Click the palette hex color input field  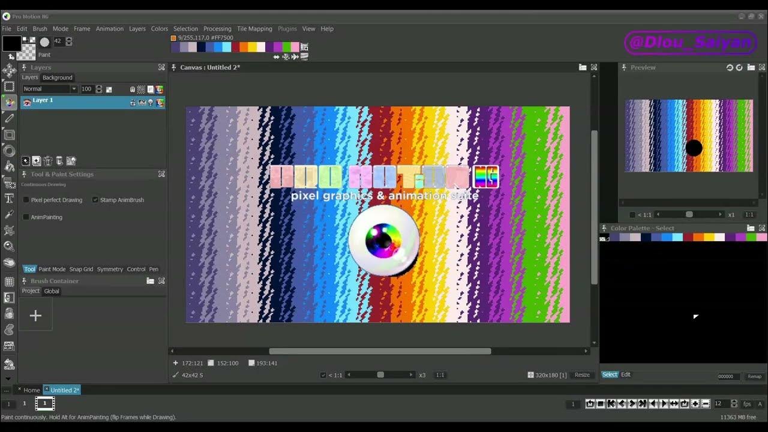(x=728, y=377)
